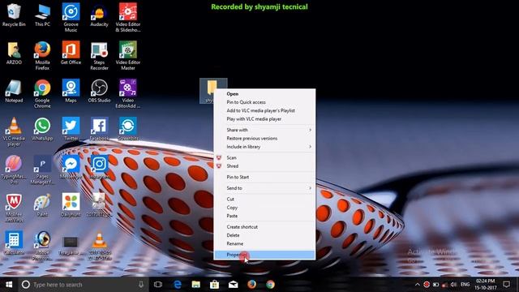519x292 pixels.
Task: Open the Windows Start menu
Action: [9, 285]
